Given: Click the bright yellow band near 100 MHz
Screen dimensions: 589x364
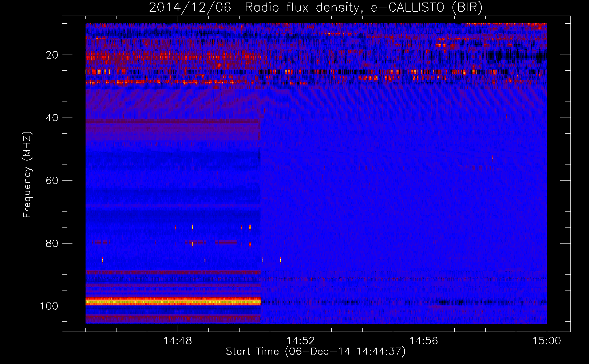Looking at the screenshot, I should 173,301.
